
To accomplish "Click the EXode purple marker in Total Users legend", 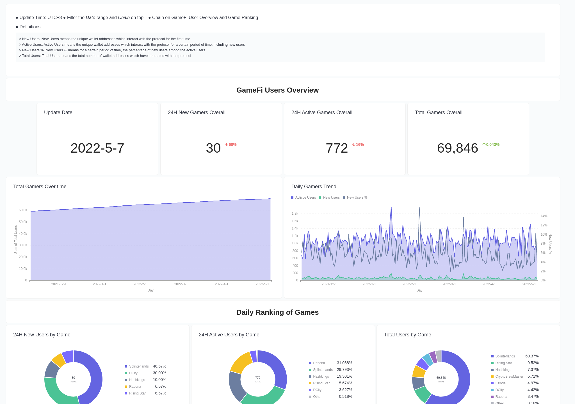I will point(492,383).
